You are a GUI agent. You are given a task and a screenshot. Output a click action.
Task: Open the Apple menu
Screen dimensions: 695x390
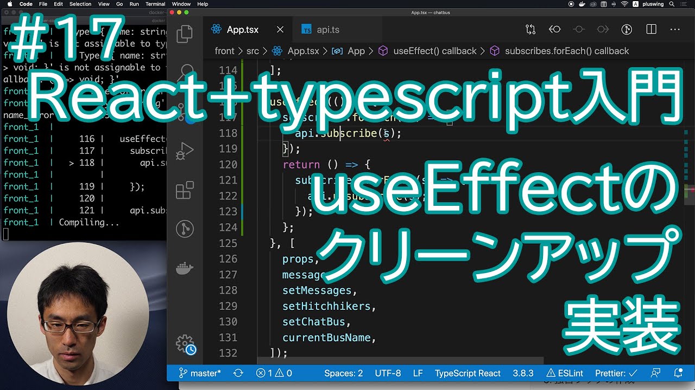pyautogui.click(x=10, y=4)
